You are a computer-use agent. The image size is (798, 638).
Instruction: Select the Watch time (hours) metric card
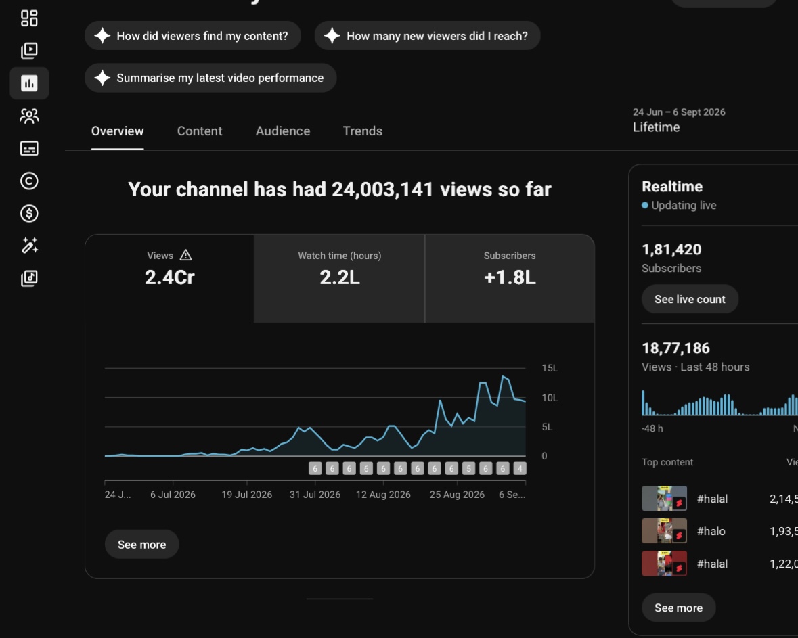(340, 278)
